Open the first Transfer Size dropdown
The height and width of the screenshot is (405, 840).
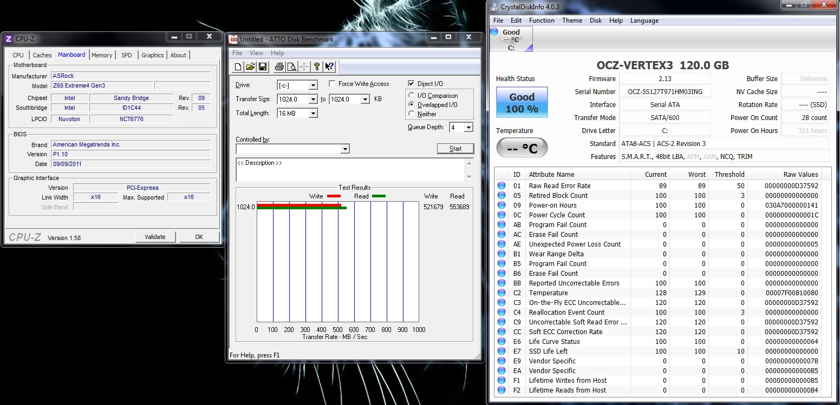click(x=312, y=99)
